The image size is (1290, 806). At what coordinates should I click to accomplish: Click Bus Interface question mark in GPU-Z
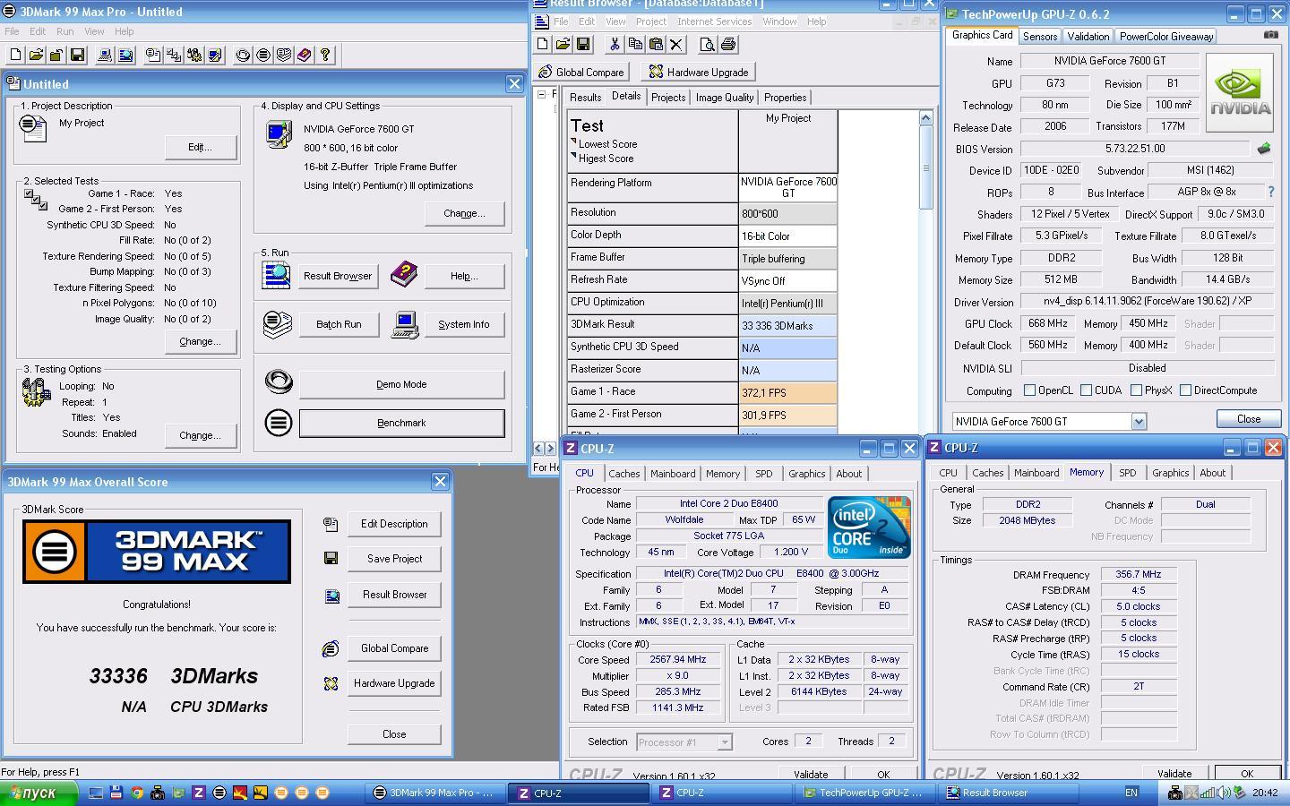pos(1270,192)
